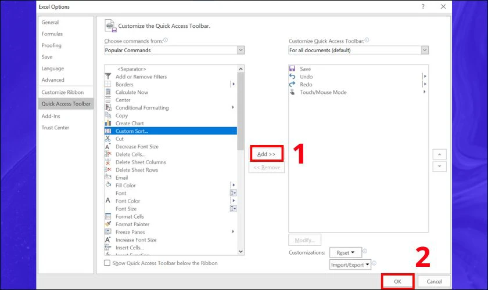Click the Create Chart bar icon
This screenshot has width=488, height=290.
(108, 123)
